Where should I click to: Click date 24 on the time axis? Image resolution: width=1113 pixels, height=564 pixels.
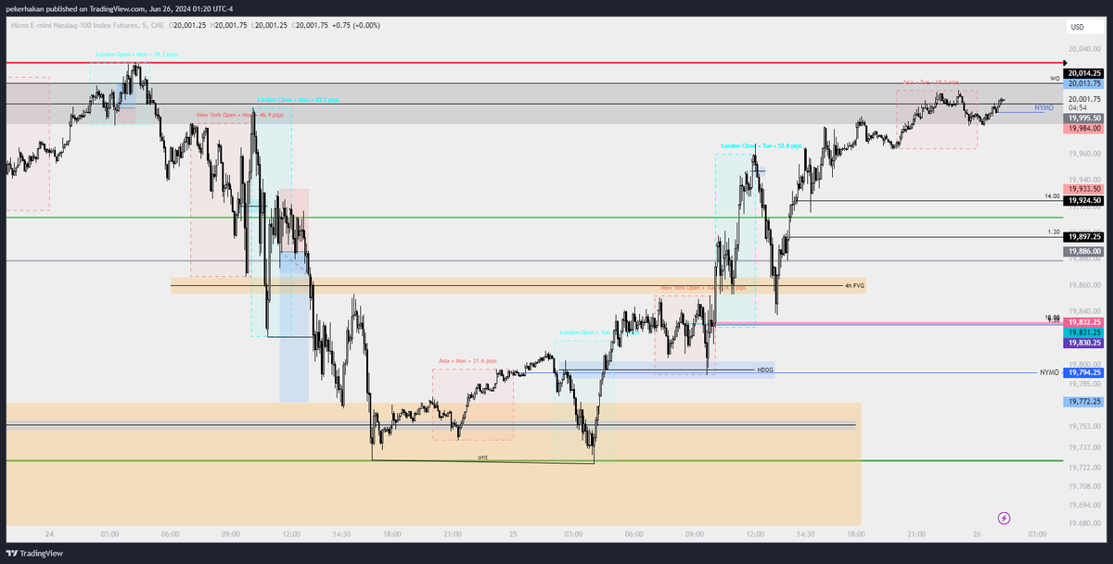[48, 534]
